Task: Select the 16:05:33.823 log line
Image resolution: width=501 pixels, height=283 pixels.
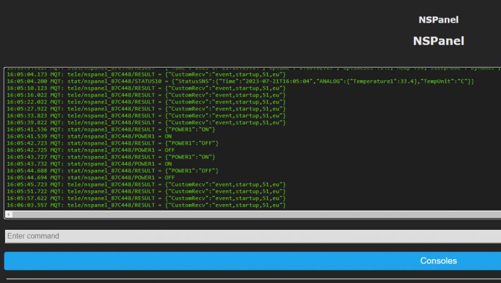Action: [147, 116]
